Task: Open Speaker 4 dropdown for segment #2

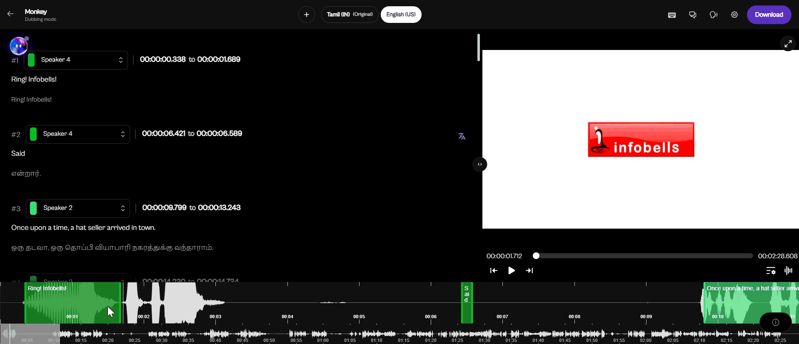Action: pos(78,134)
